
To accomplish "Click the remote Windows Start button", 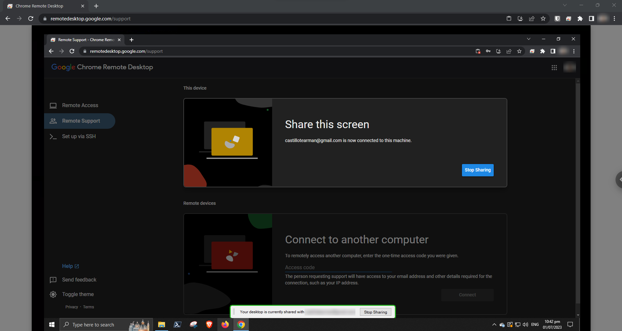I will 52,325.
